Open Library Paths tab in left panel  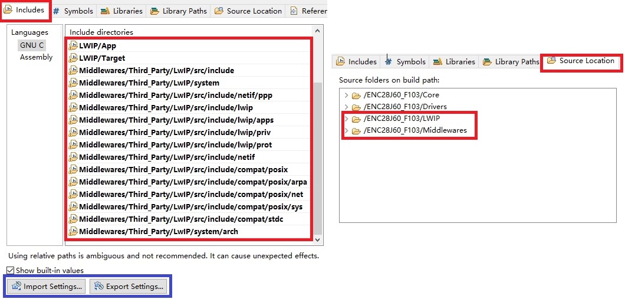tap(179, 11)
